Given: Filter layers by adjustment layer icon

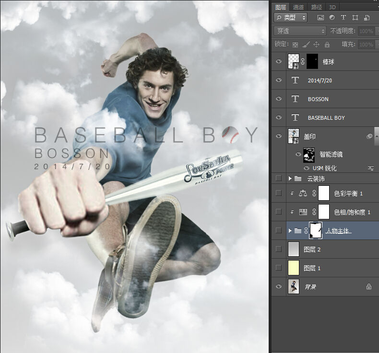Looking at the screenshot, I should [332, 17].
